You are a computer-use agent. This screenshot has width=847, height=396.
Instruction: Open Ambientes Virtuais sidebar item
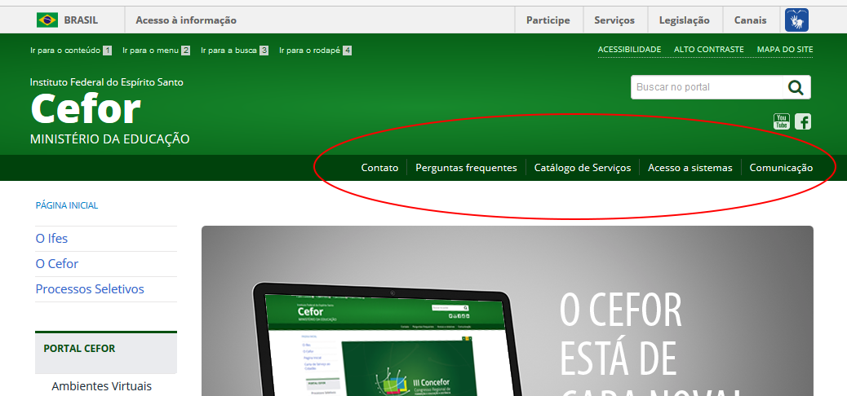coord(101,386)
